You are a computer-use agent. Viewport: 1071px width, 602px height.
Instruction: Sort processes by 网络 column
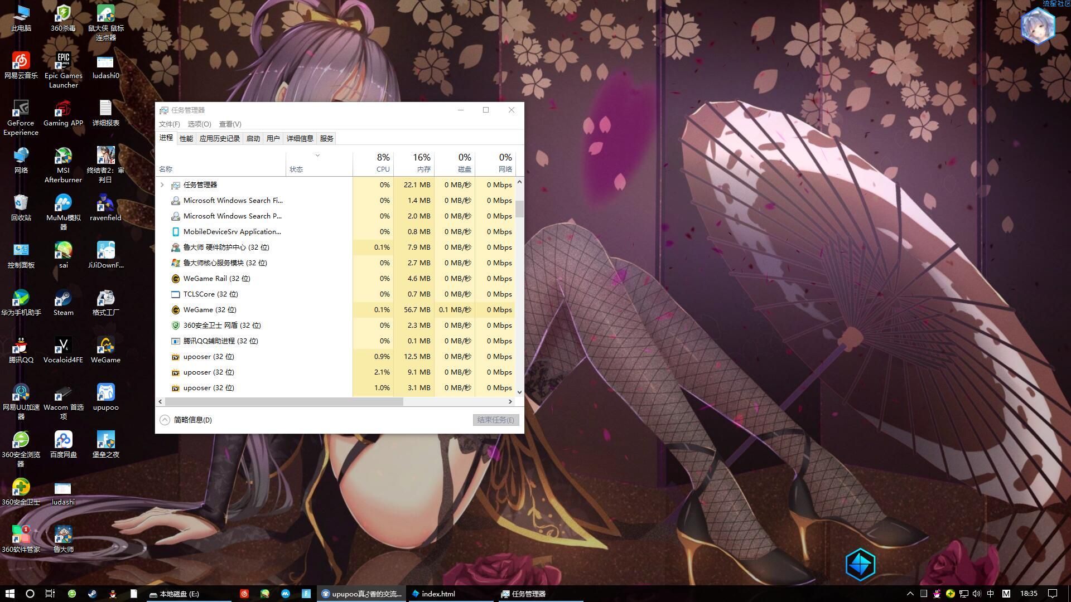click(x=495, y=163)
